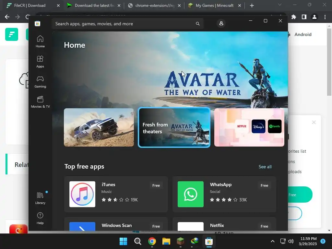
Task: Click the search magnifier in Store
Action: click(x=197, y=23)
